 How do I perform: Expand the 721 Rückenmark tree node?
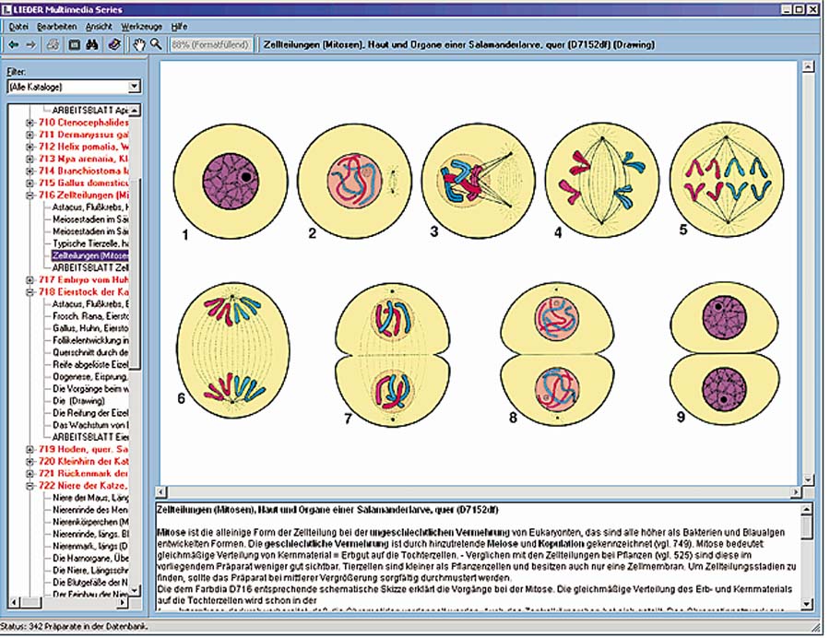(30, 474)
